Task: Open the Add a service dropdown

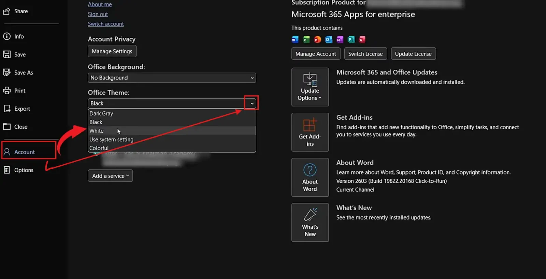Action: 110,176
